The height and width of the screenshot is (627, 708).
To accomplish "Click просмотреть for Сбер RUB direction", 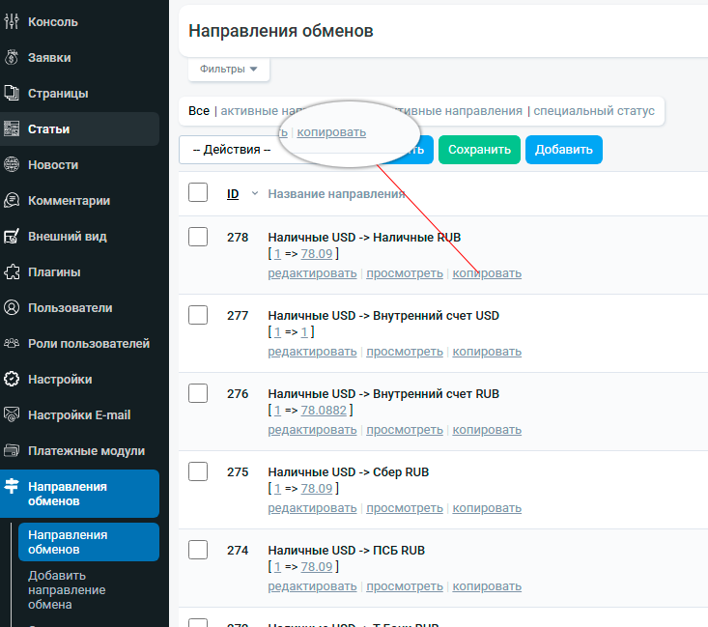I will pyautogui.click(x=405, y=508).
